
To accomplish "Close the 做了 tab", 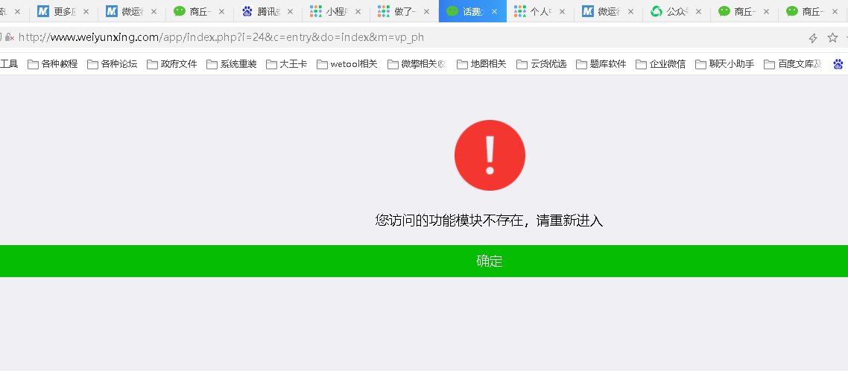I will point(426,11).
